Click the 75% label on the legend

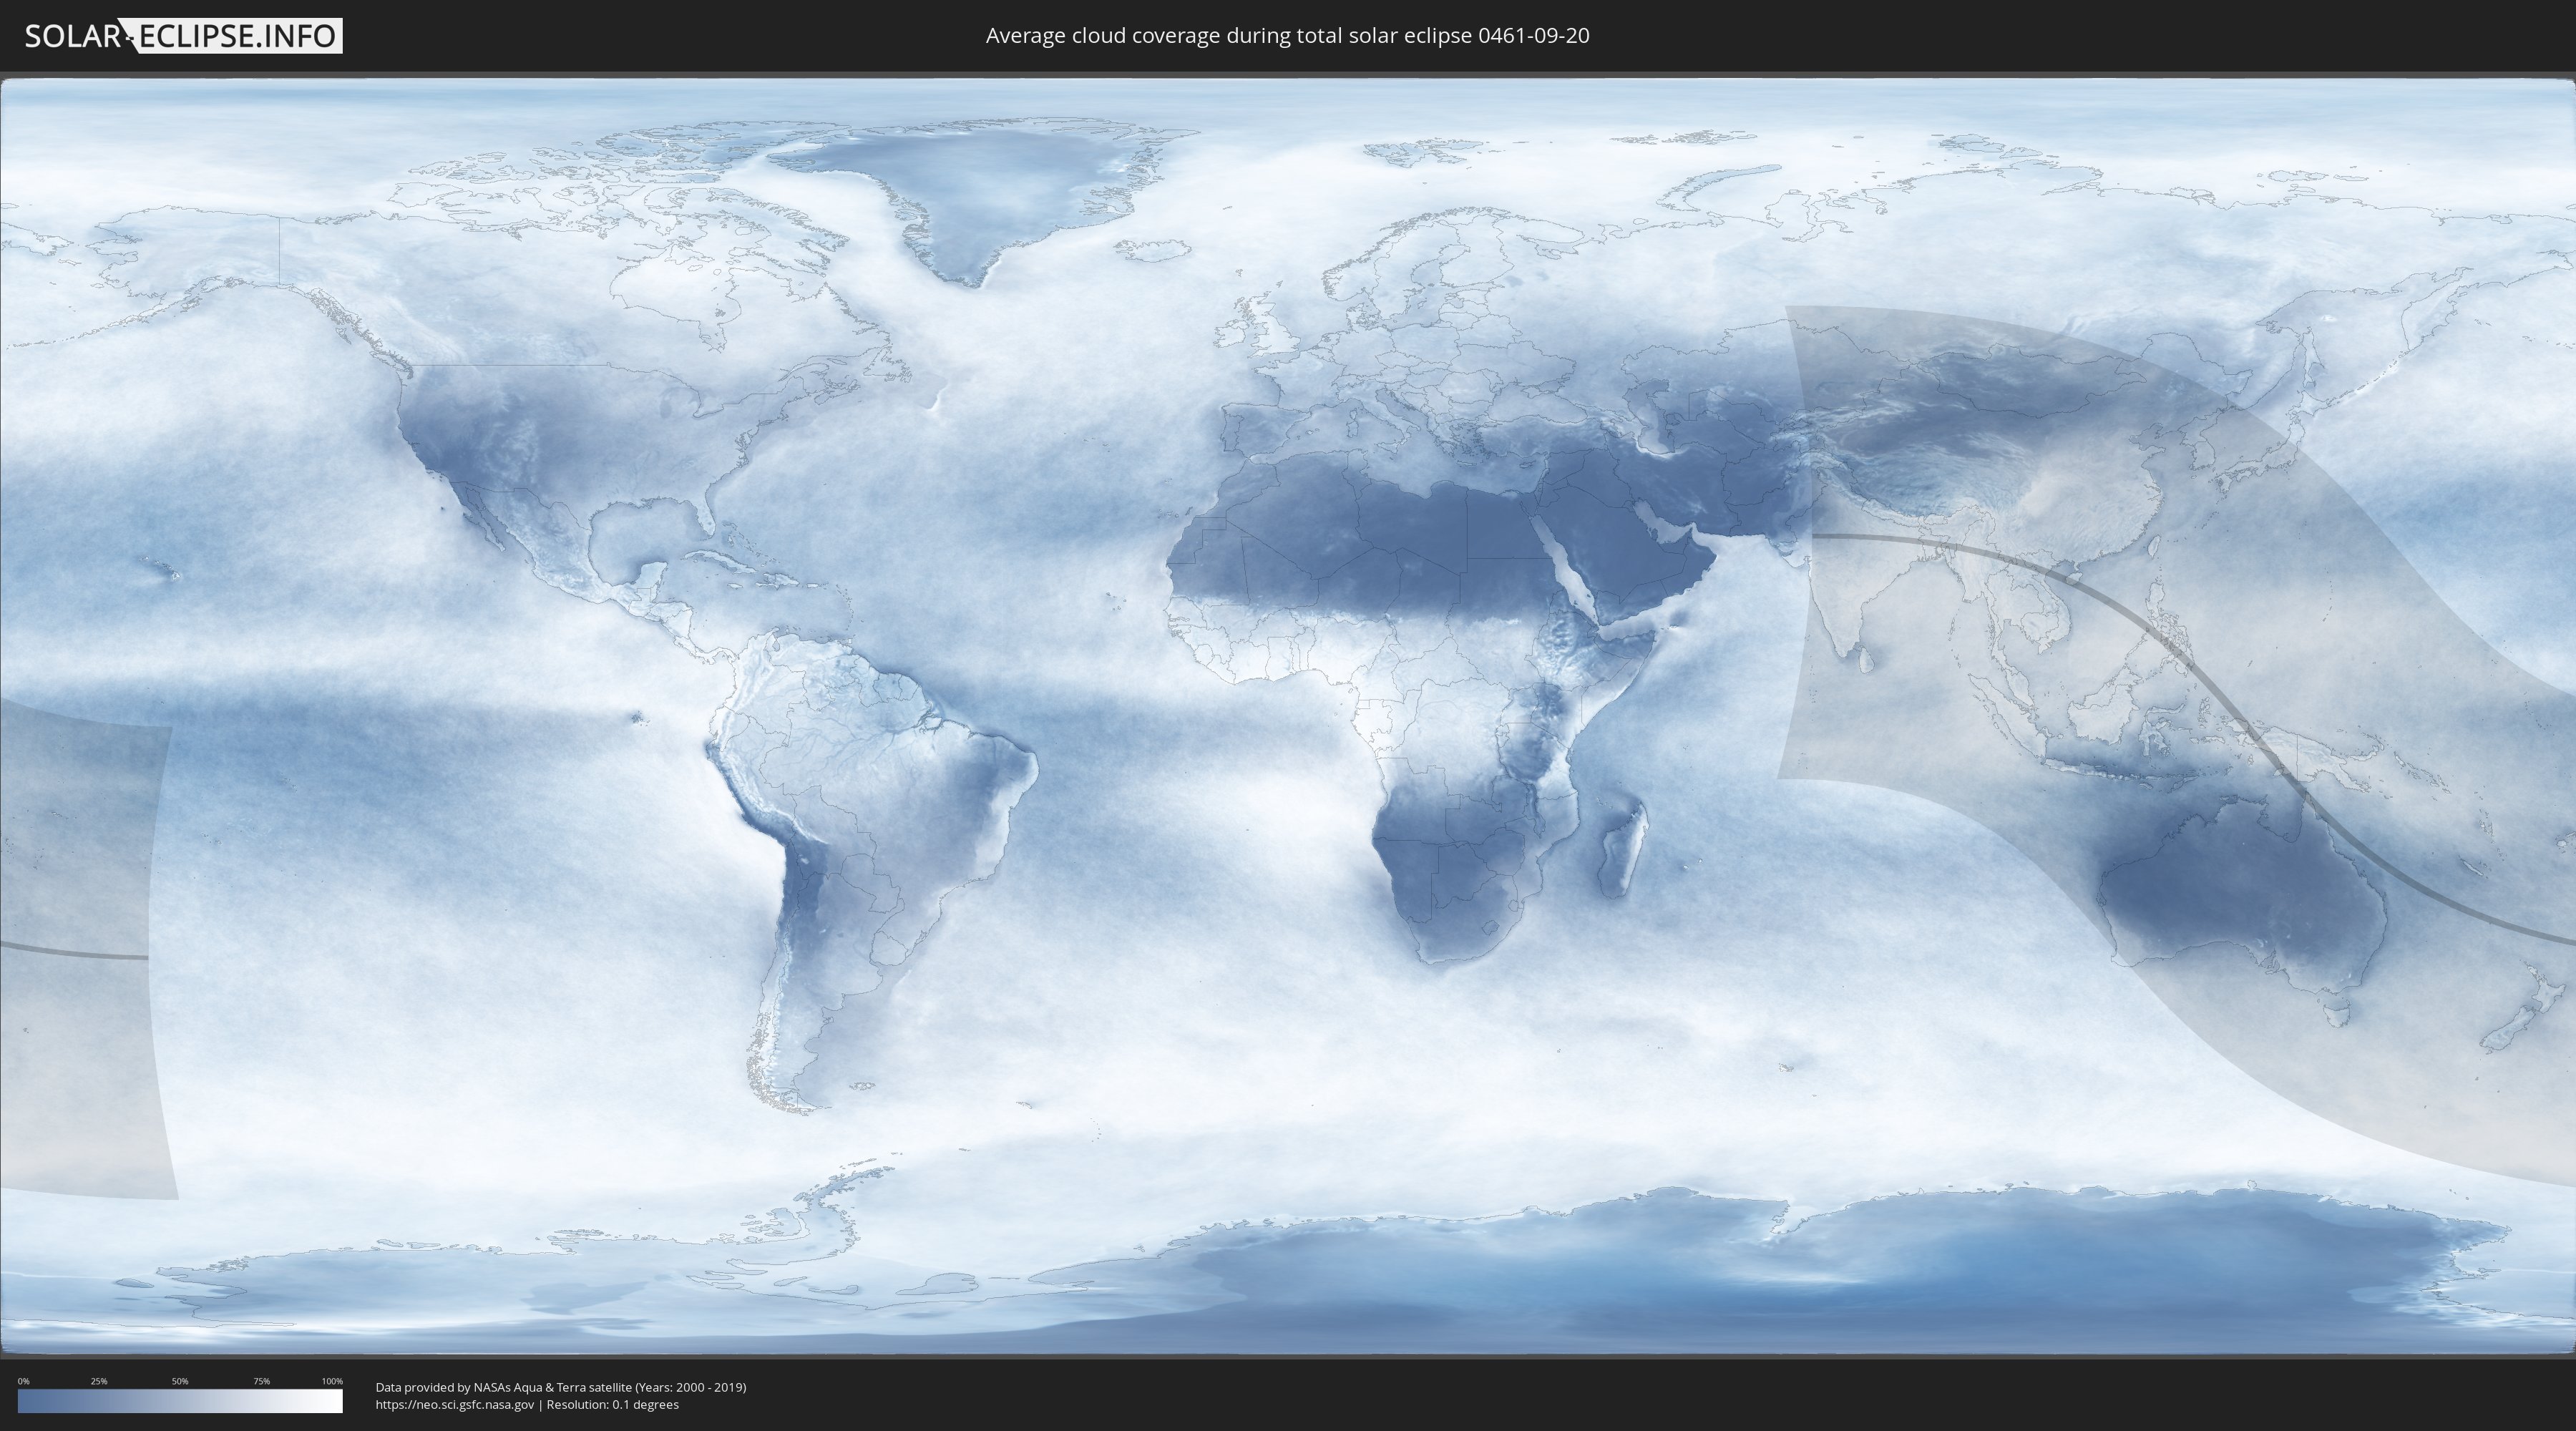coord(261,1381)
